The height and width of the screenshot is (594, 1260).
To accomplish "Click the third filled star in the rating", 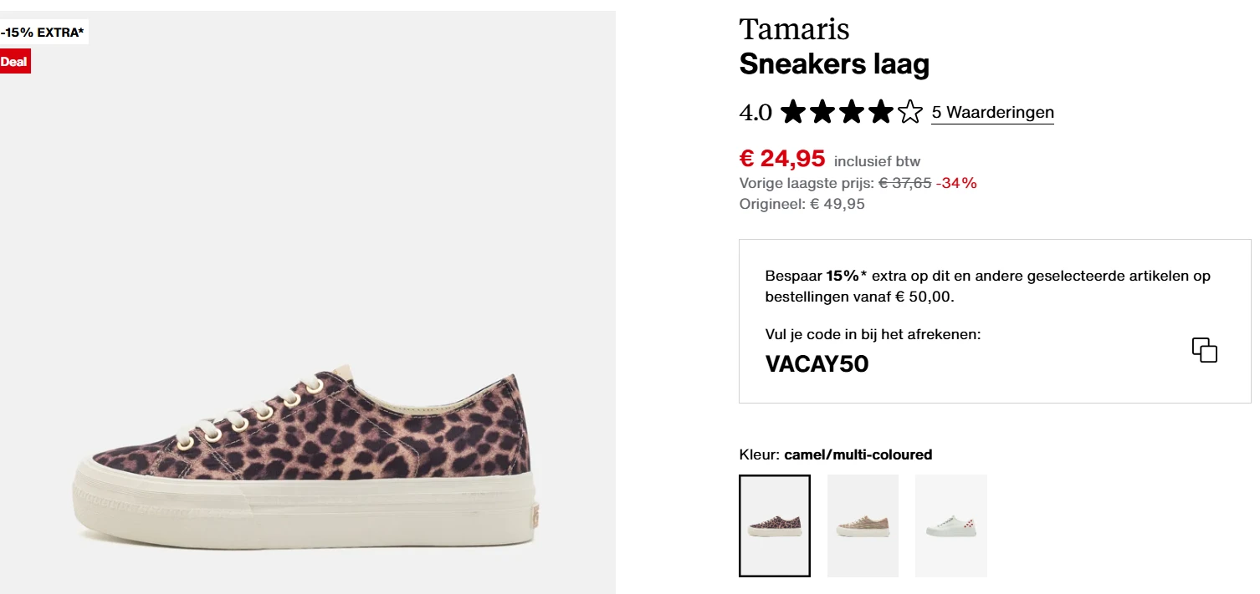I will click(x=851, y=109).
